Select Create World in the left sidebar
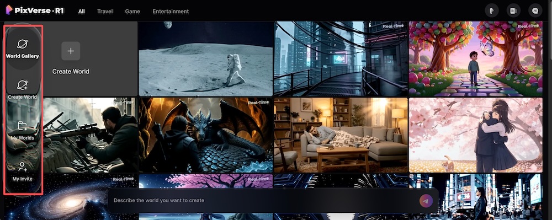Image resolution: width=552 pixels, height=220 pixels. click(x=23, y=89)
